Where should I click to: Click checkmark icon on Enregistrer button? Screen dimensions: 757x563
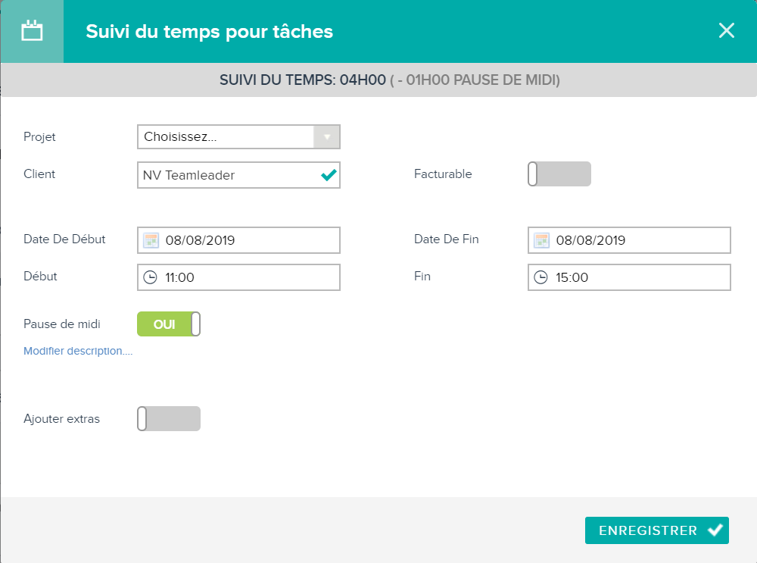coord(715,530)
